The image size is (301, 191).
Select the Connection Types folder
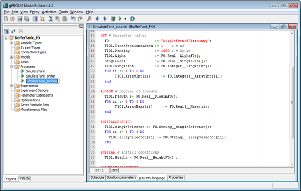click(33, 52)
